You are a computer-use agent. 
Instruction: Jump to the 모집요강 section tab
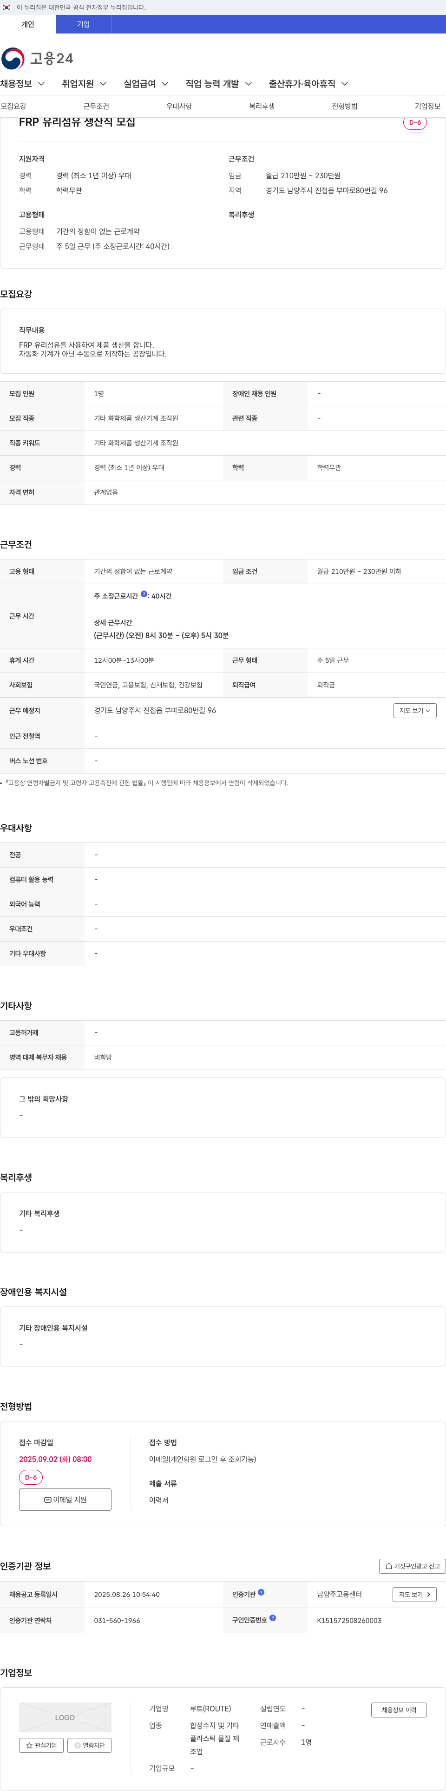pyautogui.click(x=13, y=107)
